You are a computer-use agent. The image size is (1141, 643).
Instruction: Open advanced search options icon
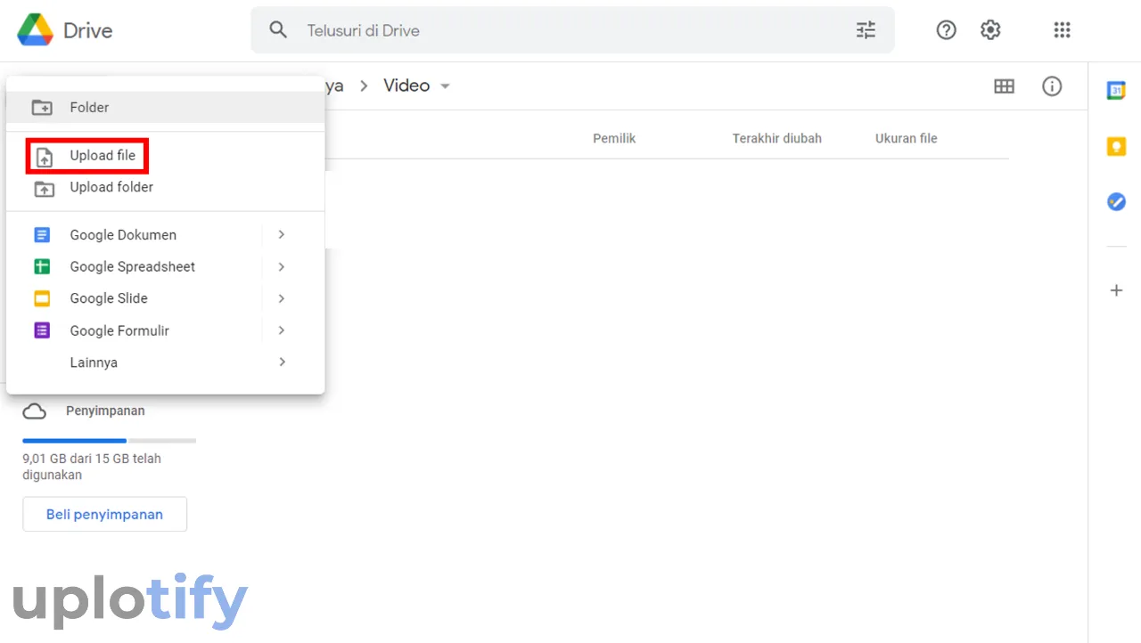click(x=866, y=30)
